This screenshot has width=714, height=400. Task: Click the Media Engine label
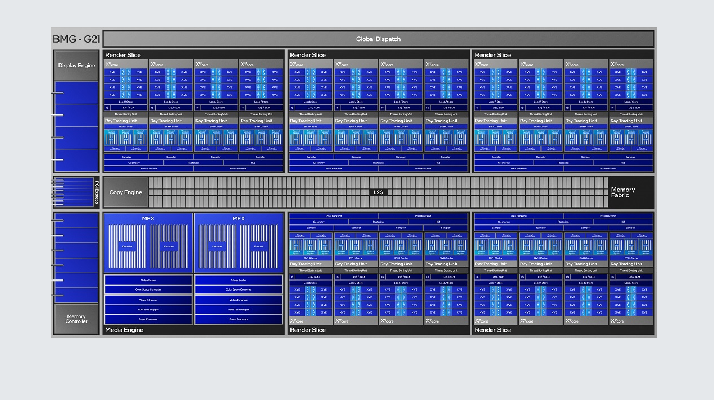(124, 330)
